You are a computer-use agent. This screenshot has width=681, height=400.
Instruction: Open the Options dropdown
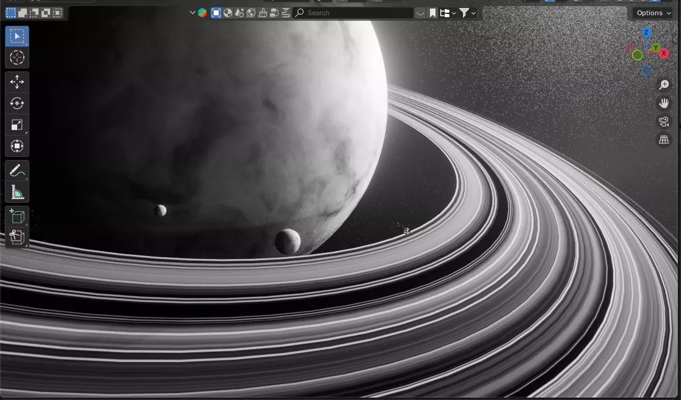[x=653, y=13]
